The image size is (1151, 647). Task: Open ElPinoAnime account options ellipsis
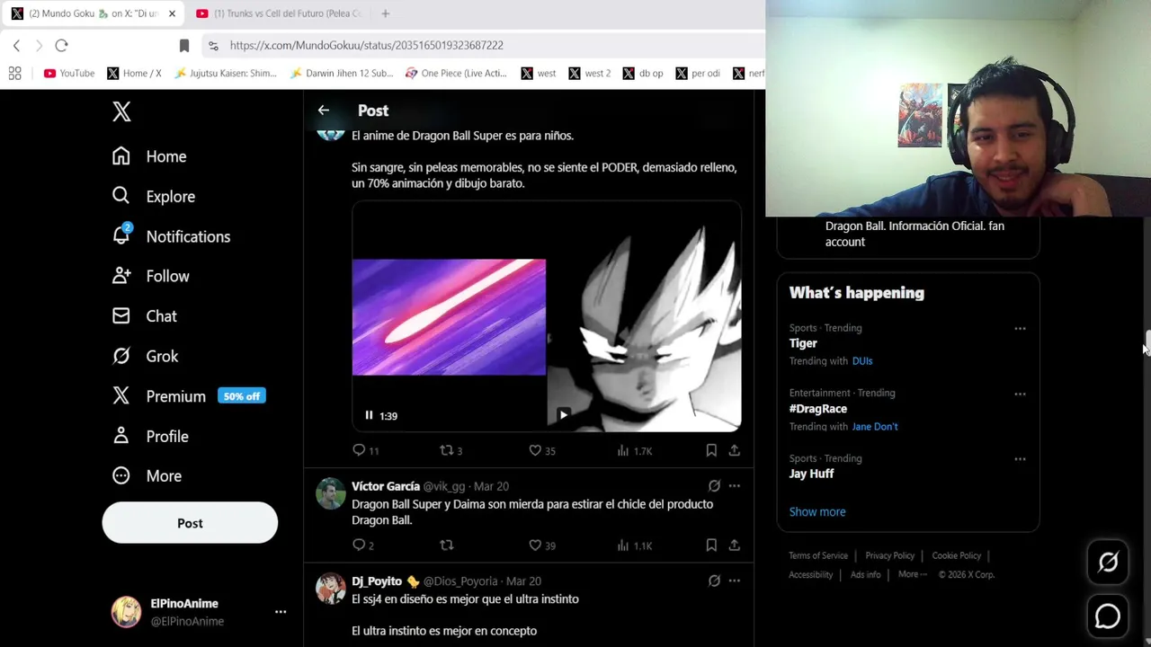pos(281,612)
